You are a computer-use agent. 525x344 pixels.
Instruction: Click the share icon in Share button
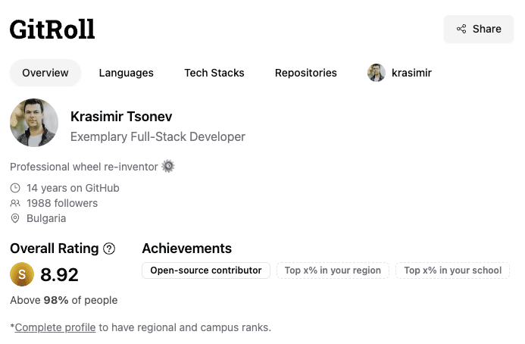point(461,29)
